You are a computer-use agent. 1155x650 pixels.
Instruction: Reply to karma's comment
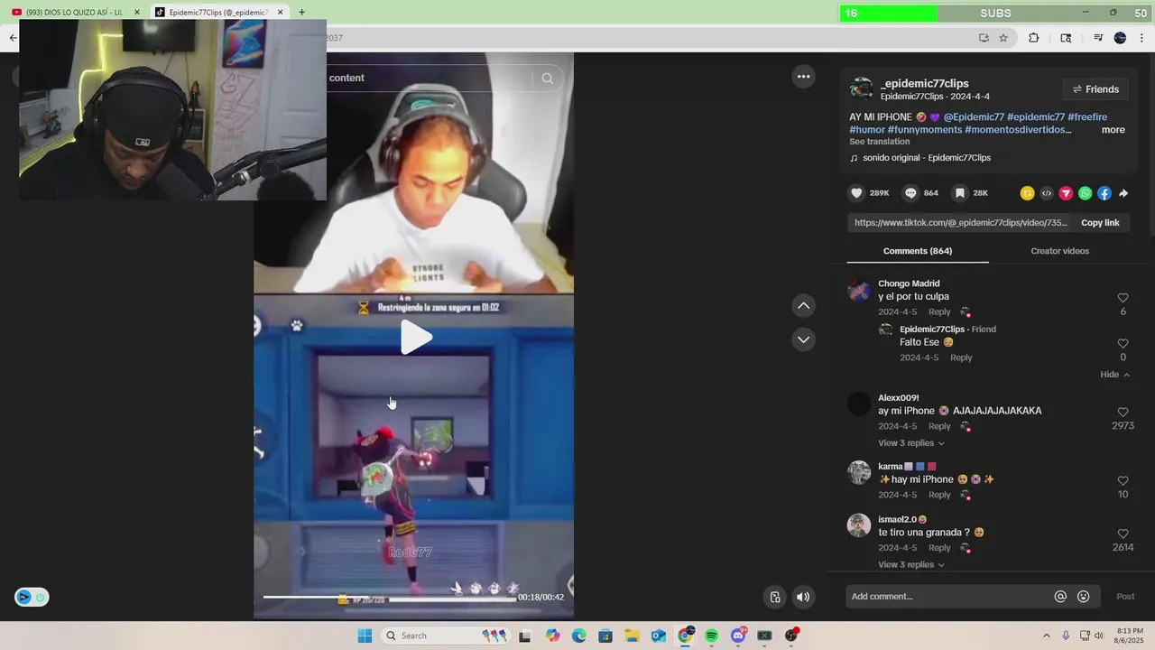[x=939, y=496]
